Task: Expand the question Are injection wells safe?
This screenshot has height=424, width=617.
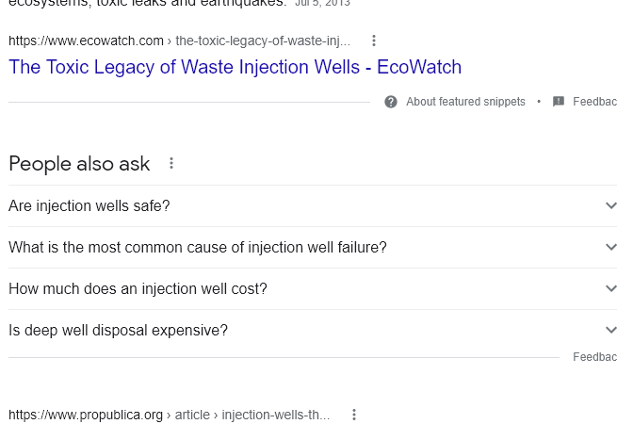Action: pyautogui.click(x=313, y=206)
